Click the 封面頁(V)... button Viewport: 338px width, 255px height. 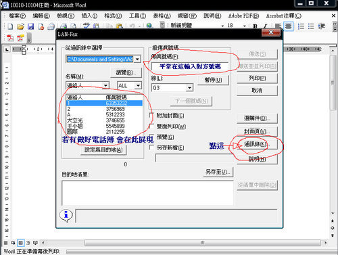[x=257, y=131]
